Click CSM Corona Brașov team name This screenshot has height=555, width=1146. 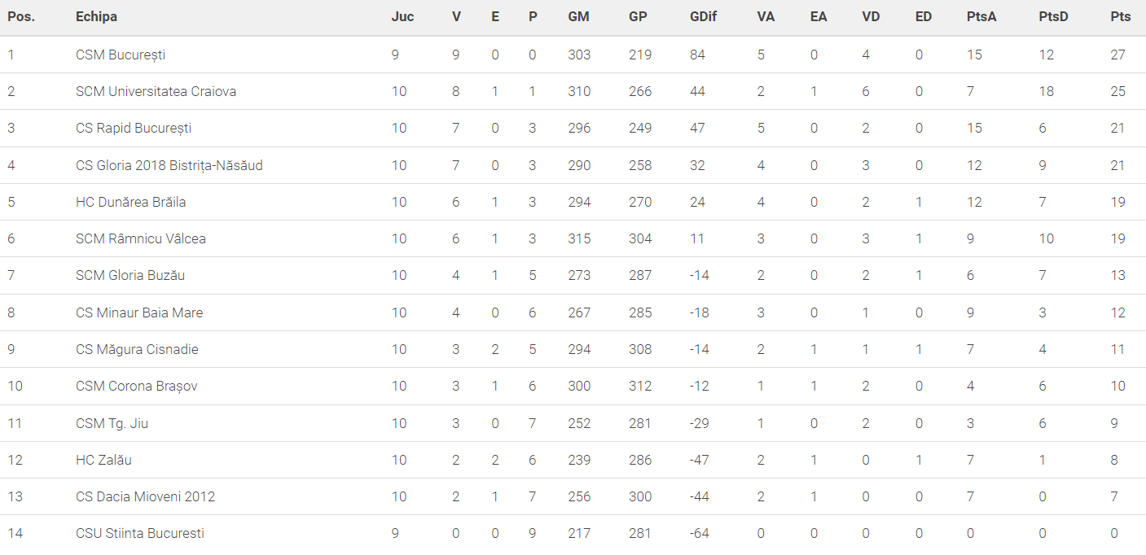coord(136,386)
